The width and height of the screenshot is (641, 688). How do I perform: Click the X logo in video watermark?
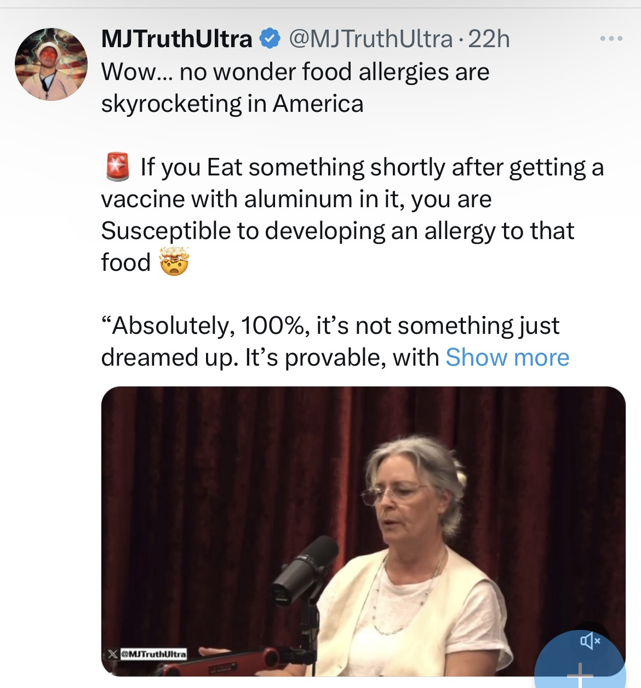112,653
